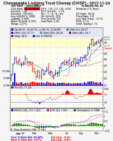This screenshot has height=141, width=113.
Task: Click the 104: REIT - Hotel/Motel industry label
Action: click(x=26, y=6)
